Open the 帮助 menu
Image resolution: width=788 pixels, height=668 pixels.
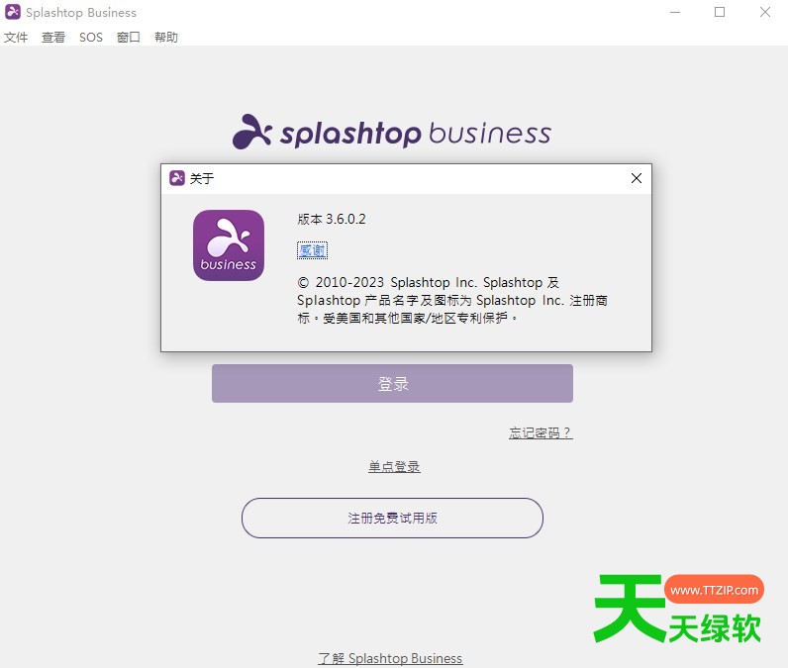166,38
